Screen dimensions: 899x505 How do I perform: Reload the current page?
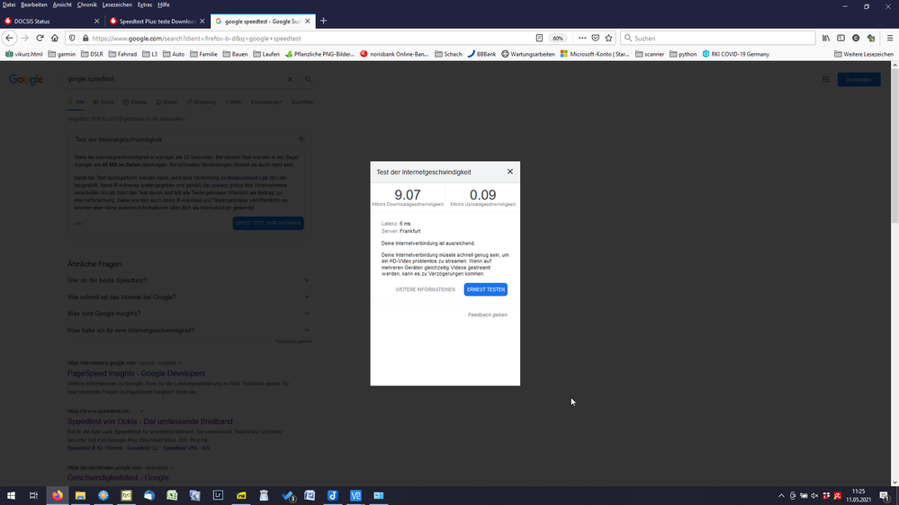(40, 39)
